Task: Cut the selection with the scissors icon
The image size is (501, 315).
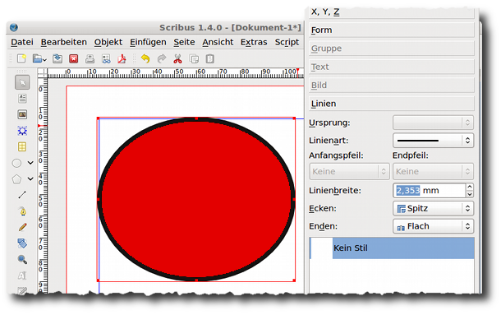Action: pyautogui.click(x=177, y=58)
